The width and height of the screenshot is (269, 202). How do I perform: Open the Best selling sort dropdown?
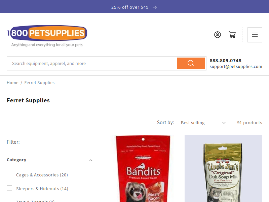click(203, 123)
